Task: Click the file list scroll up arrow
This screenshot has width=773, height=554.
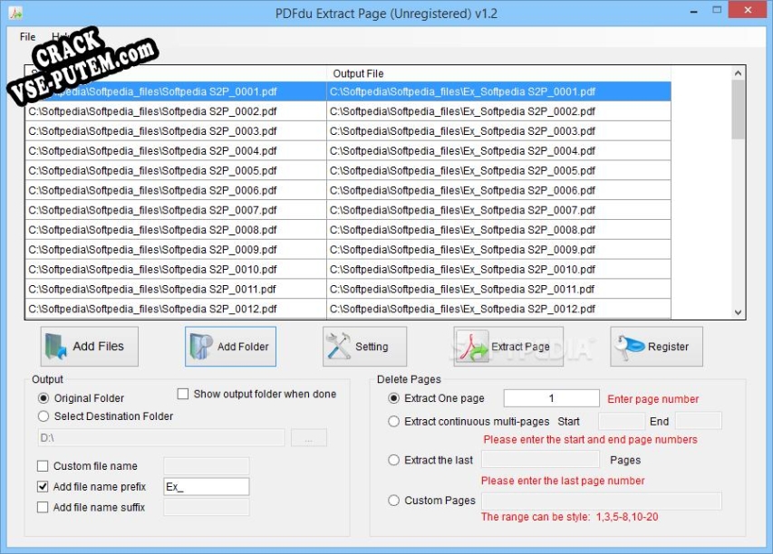Action: pyautogui.click(x=738, y=73)
